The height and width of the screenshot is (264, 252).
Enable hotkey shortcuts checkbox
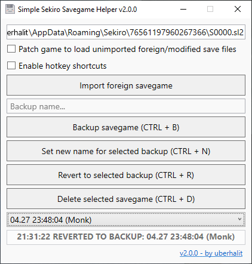11,66
